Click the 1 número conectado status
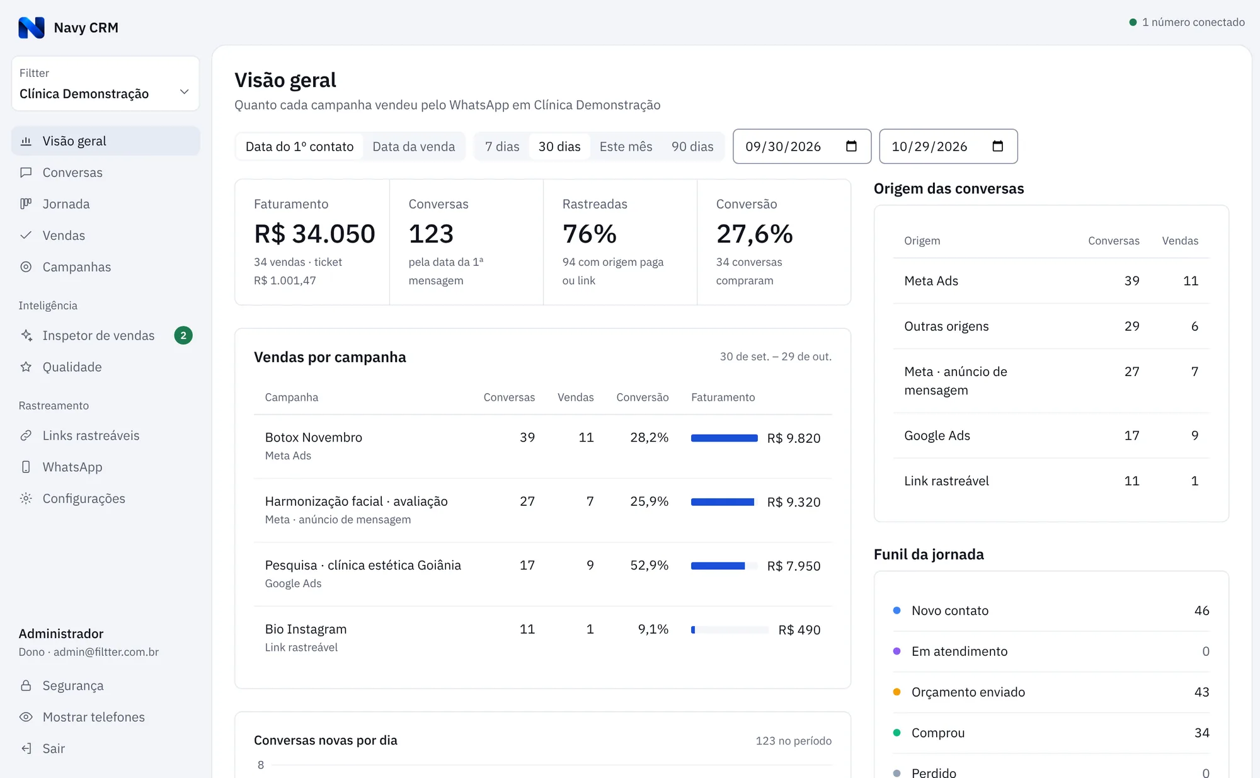 (1187, 22)
